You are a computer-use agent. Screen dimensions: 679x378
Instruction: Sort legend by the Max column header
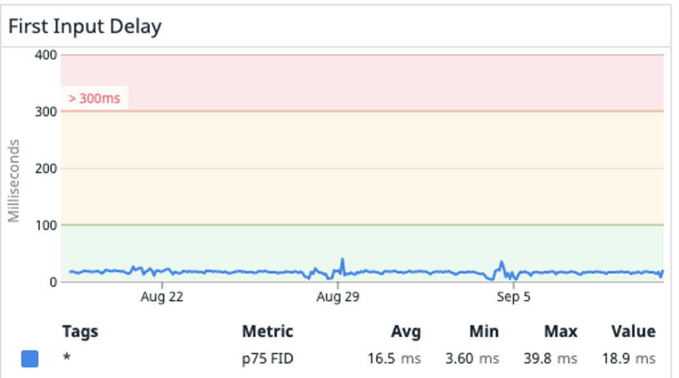tap(561, 331)
